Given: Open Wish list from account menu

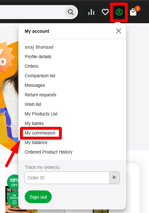Looking at the screenshot, I should point(33,104).
